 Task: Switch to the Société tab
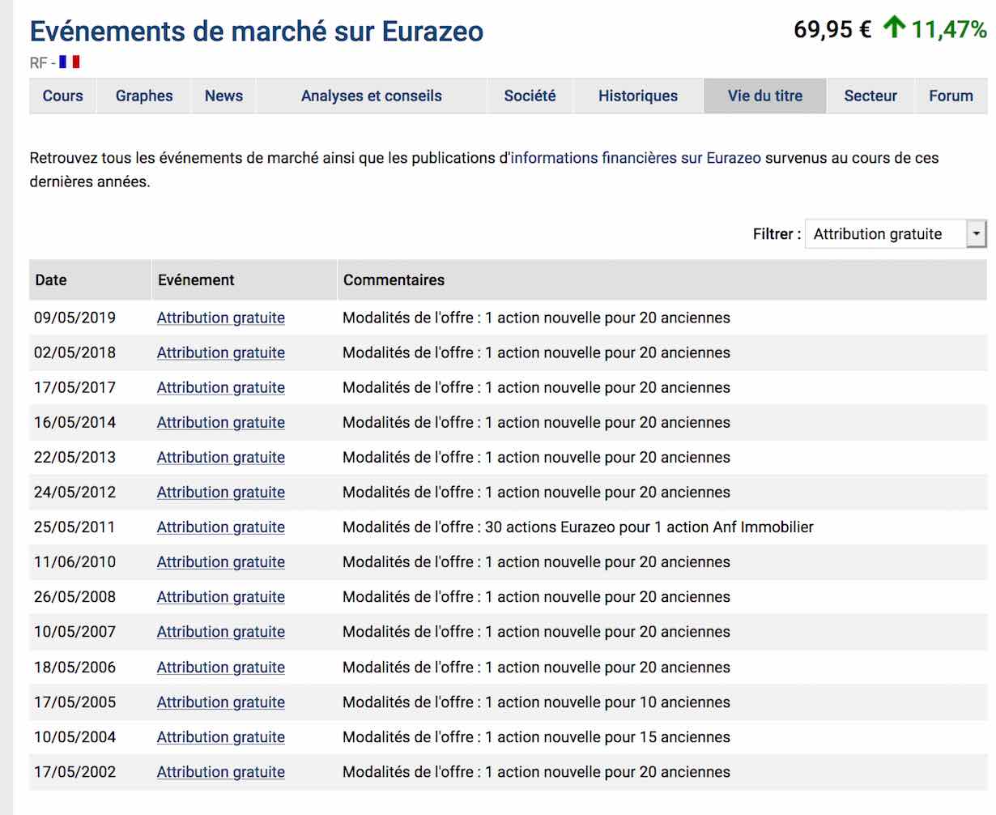point(530,96)
